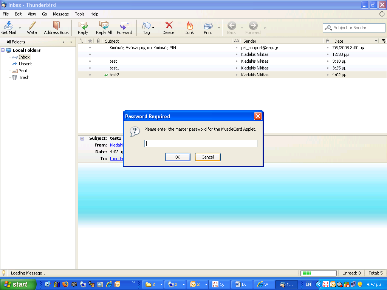Open the Windows start menu

(18, 284)
